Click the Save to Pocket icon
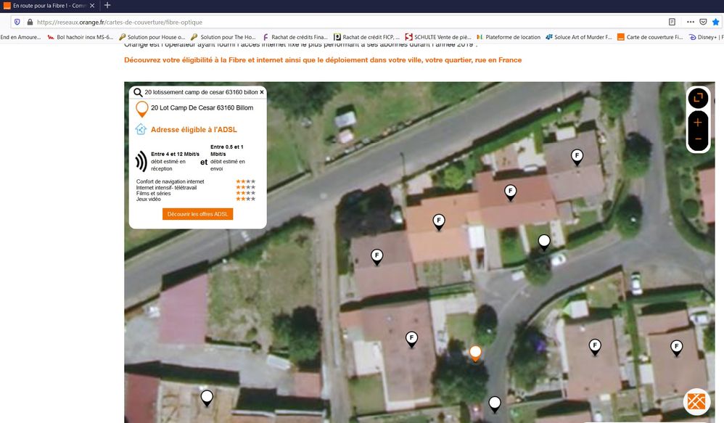 click(703, 22)
